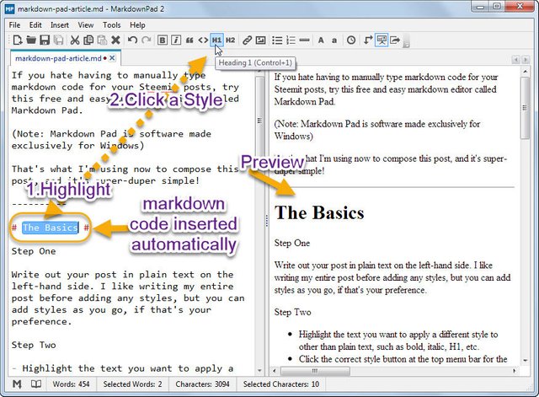
Task: Click the Markdown M icon in status bar
Action: click(17, 384)
